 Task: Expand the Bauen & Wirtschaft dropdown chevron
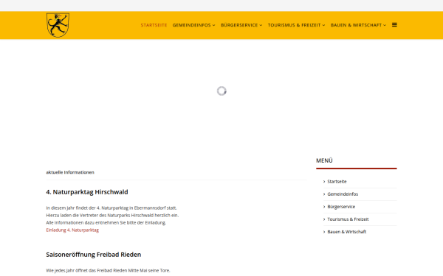(385, 25)
